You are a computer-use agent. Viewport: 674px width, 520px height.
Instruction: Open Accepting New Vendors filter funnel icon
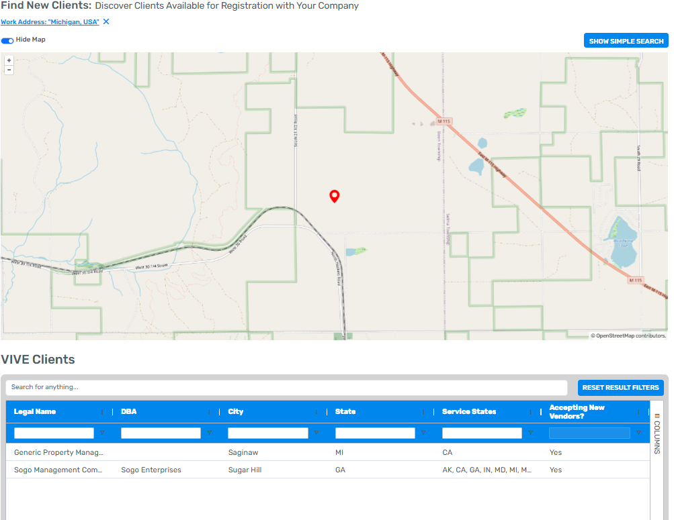tap(639, 433)
